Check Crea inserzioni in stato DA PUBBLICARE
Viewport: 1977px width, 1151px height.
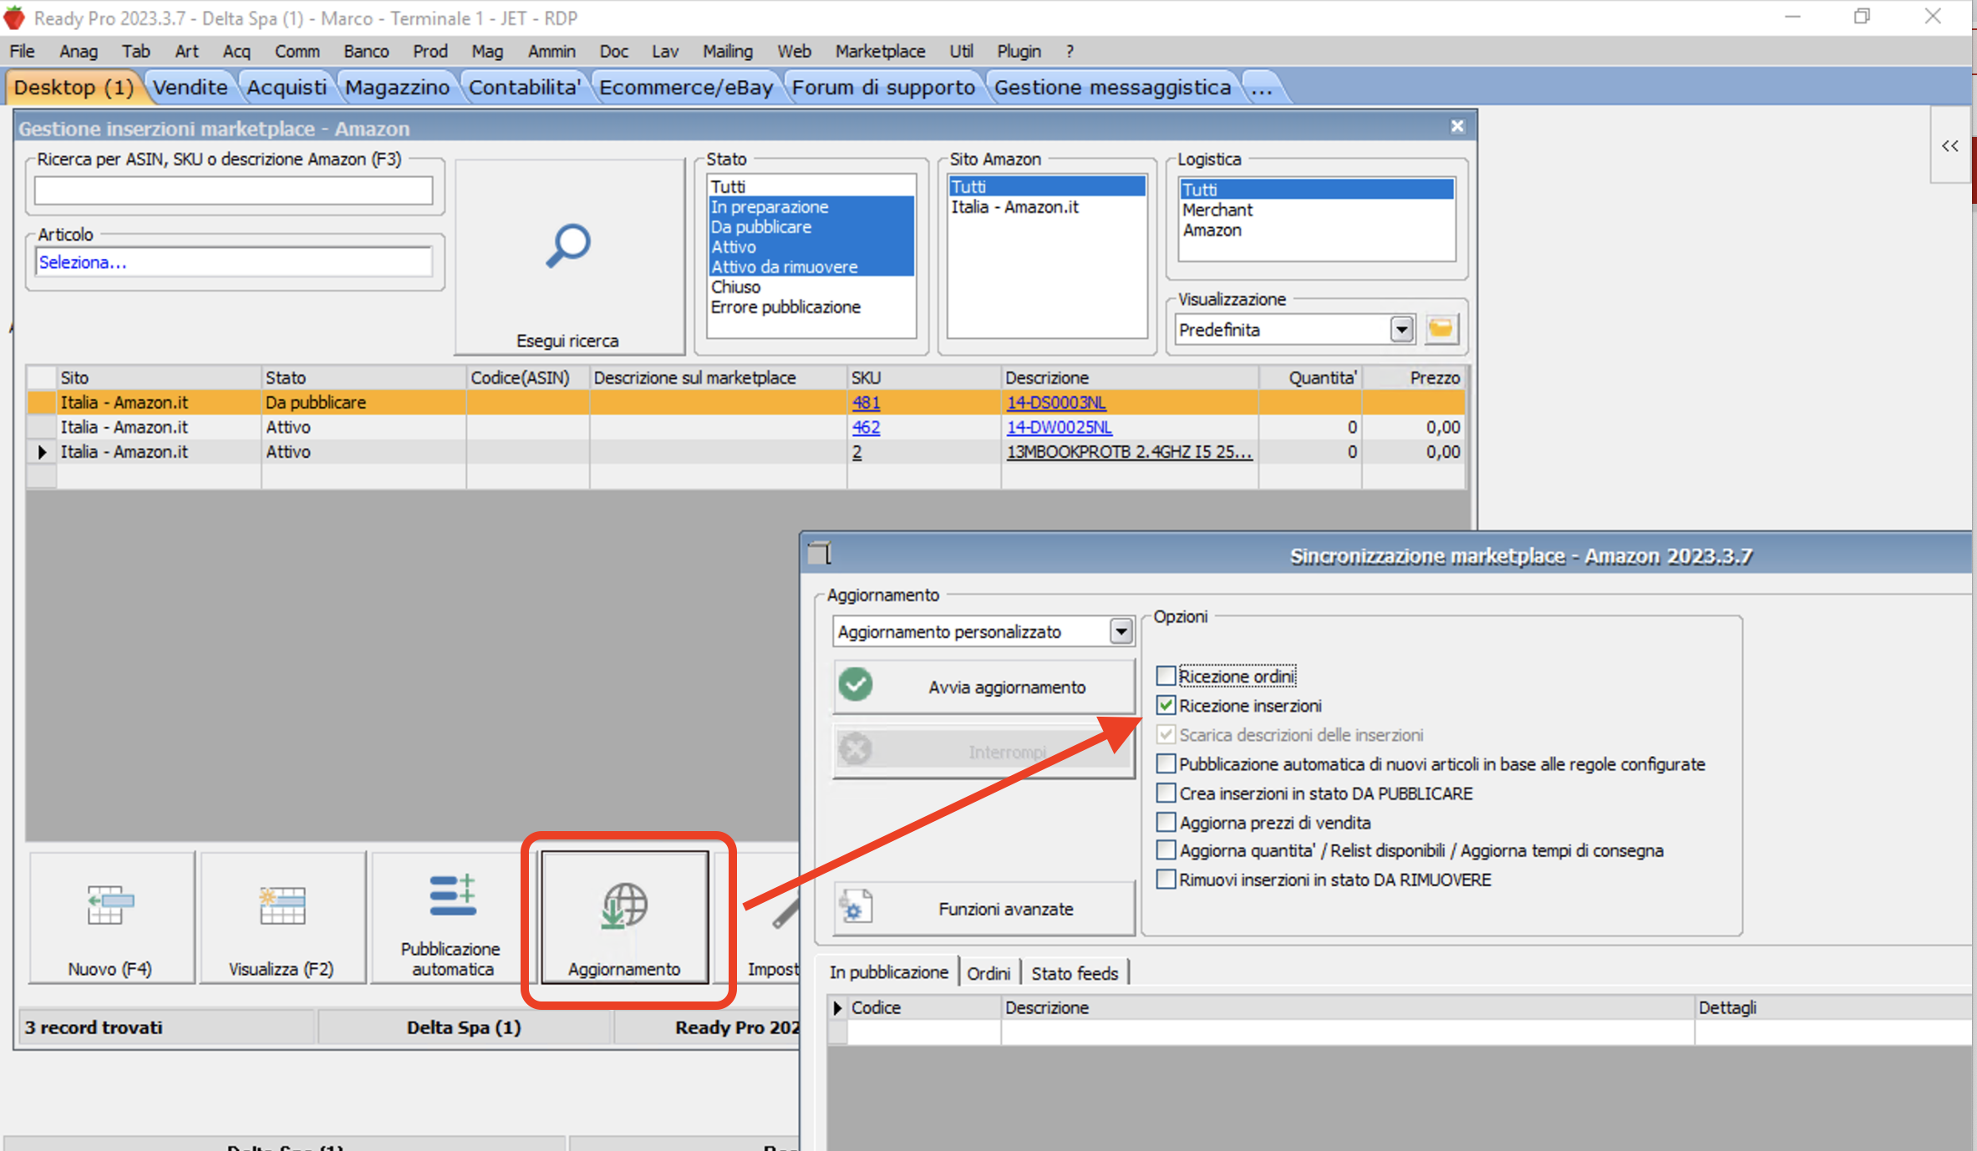point(1166,793)
